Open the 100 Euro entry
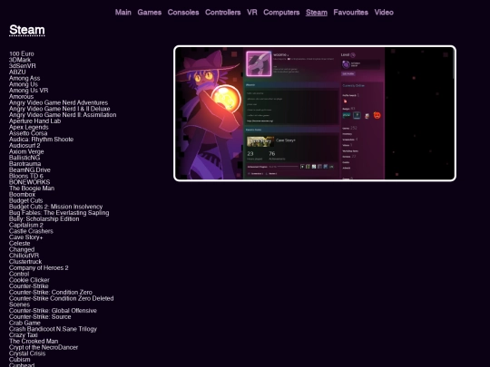This screenshot has height=367, width=490. coord(22,53)
